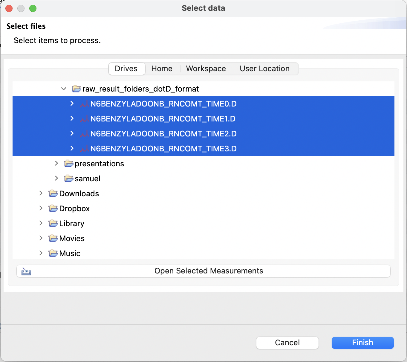The height and width of the screenshot is (362, 407).
Task: Switch to the Drives tab
Action: 127,69
